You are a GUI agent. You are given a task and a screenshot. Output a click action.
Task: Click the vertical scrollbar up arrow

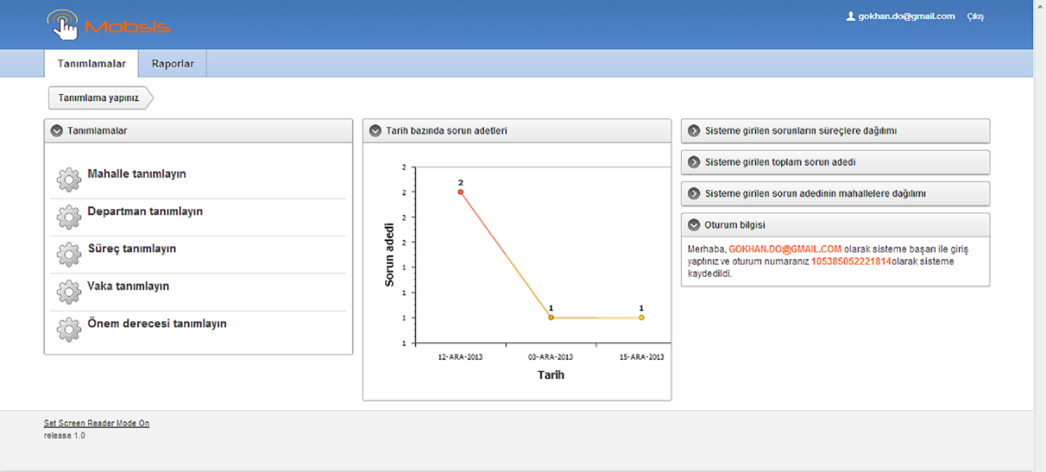1040,6
